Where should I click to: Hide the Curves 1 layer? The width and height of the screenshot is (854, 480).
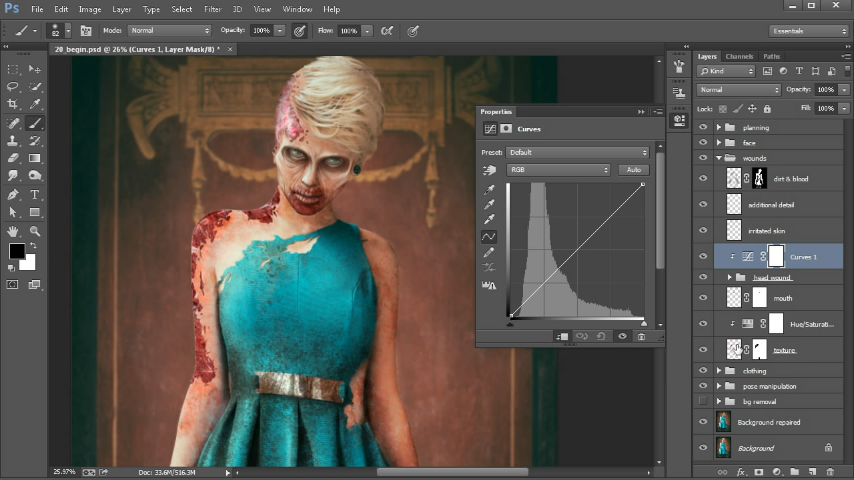[x=703, y=257]
